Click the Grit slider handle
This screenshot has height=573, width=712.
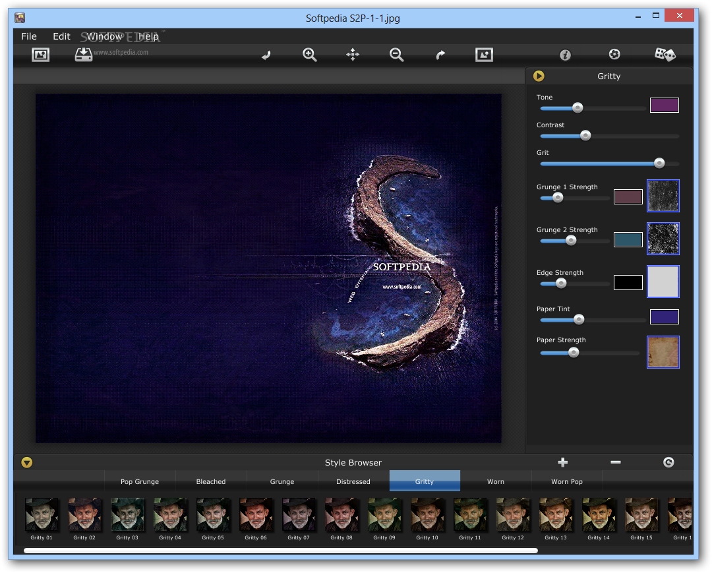[x=659, y=163]
